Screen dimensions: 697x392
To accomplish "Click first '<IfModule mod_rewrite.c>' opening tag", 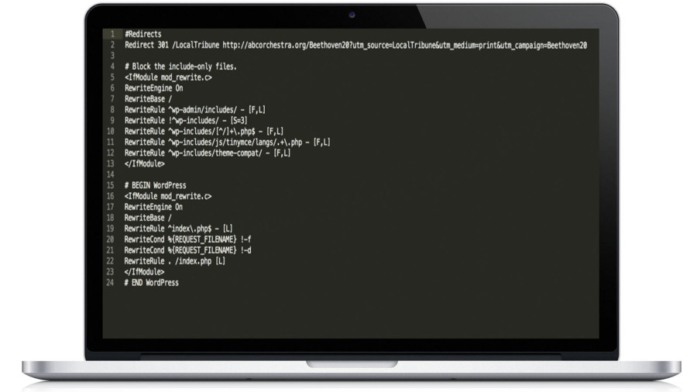I will coord(169,77).
